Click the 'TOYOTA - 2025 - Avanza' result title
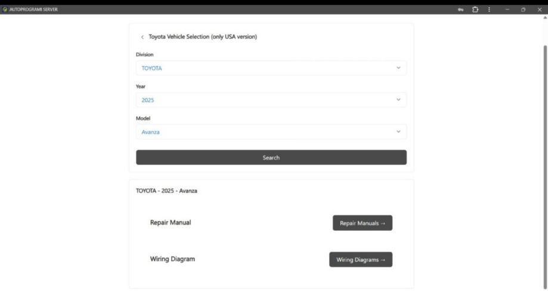 pyautogui.click(x=166, y=191)
